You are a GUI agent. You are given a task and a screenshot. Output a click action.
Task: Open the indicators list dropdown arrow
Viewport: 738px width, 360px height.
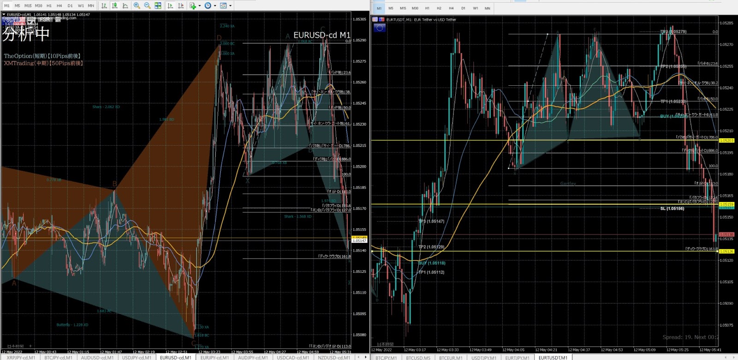(199, 6)
